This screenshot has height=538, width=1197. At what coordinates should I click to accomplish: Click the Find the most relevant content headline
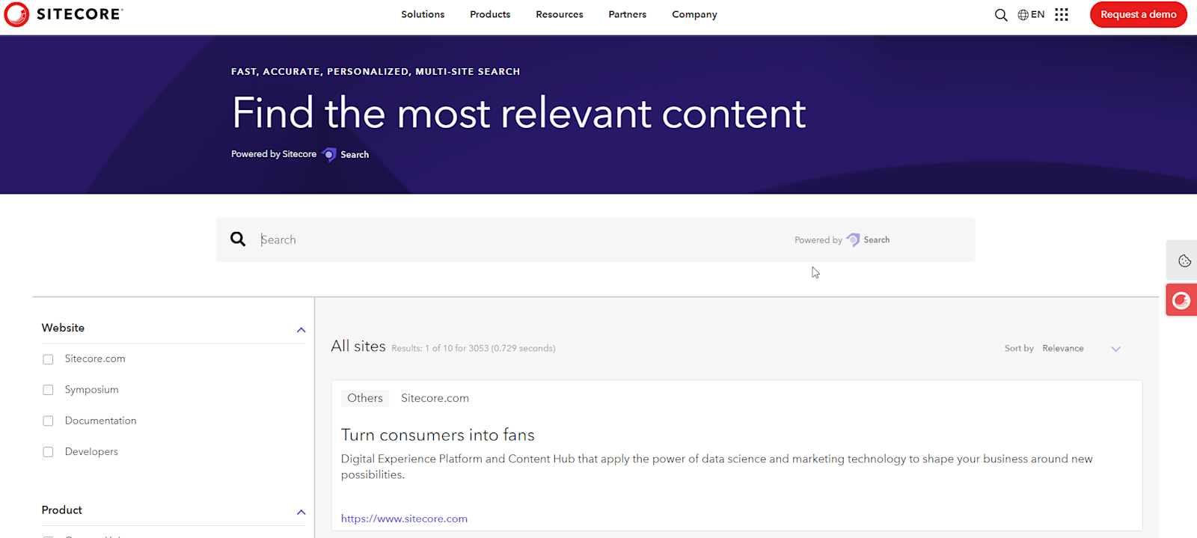519,113
